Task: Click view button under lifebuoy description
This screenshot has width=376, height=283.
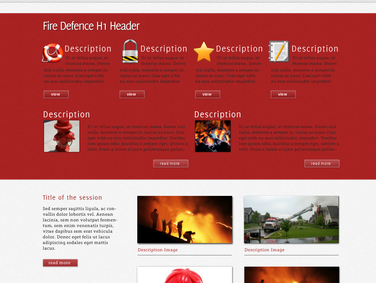Action: (56, 94)
